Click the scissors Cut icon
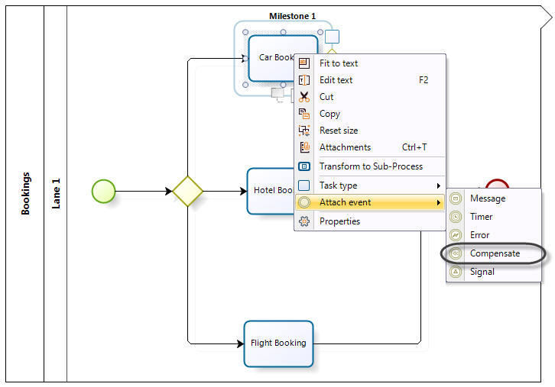Image resolution: width=555 pixels, height=387 pixels. pos(304,97)
